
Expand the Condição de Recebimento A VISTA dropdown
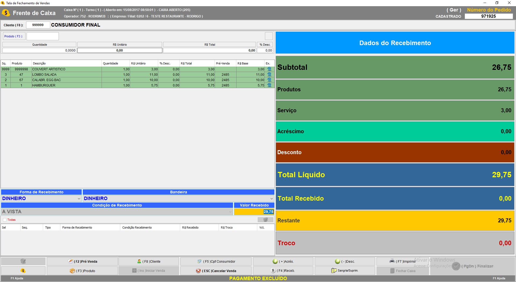230,212
